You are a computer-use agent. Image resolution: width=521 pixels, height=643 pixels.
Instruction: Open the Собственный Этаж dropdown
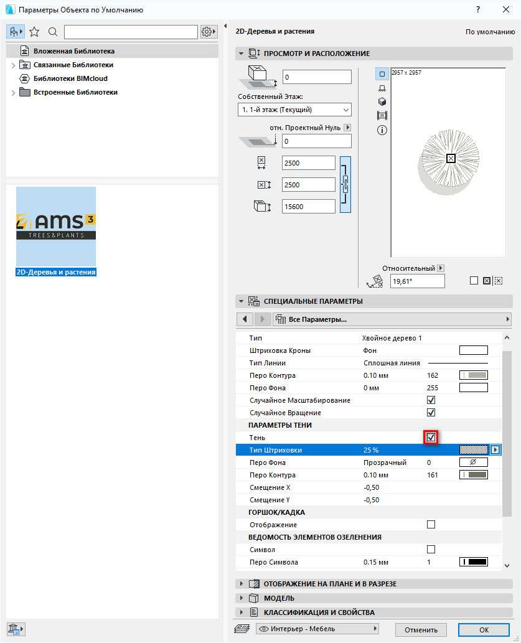click(294, 110)
